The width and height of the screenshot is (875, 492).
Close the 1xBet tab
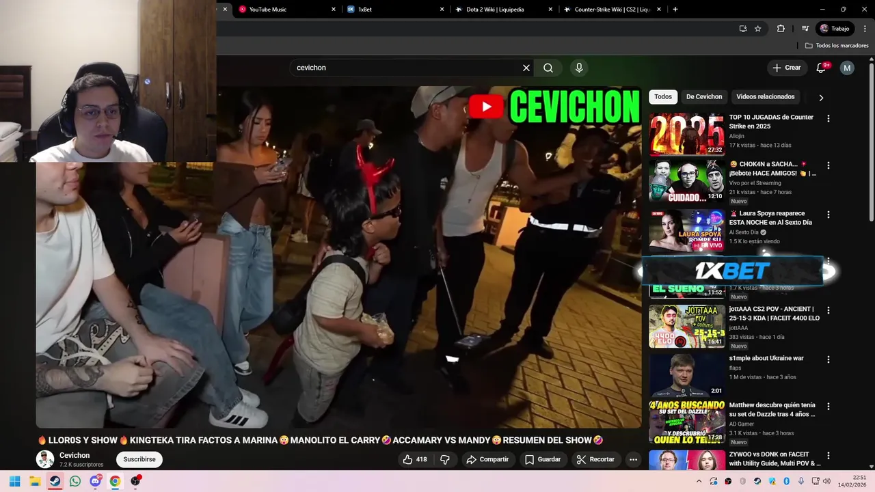(442, 10)
